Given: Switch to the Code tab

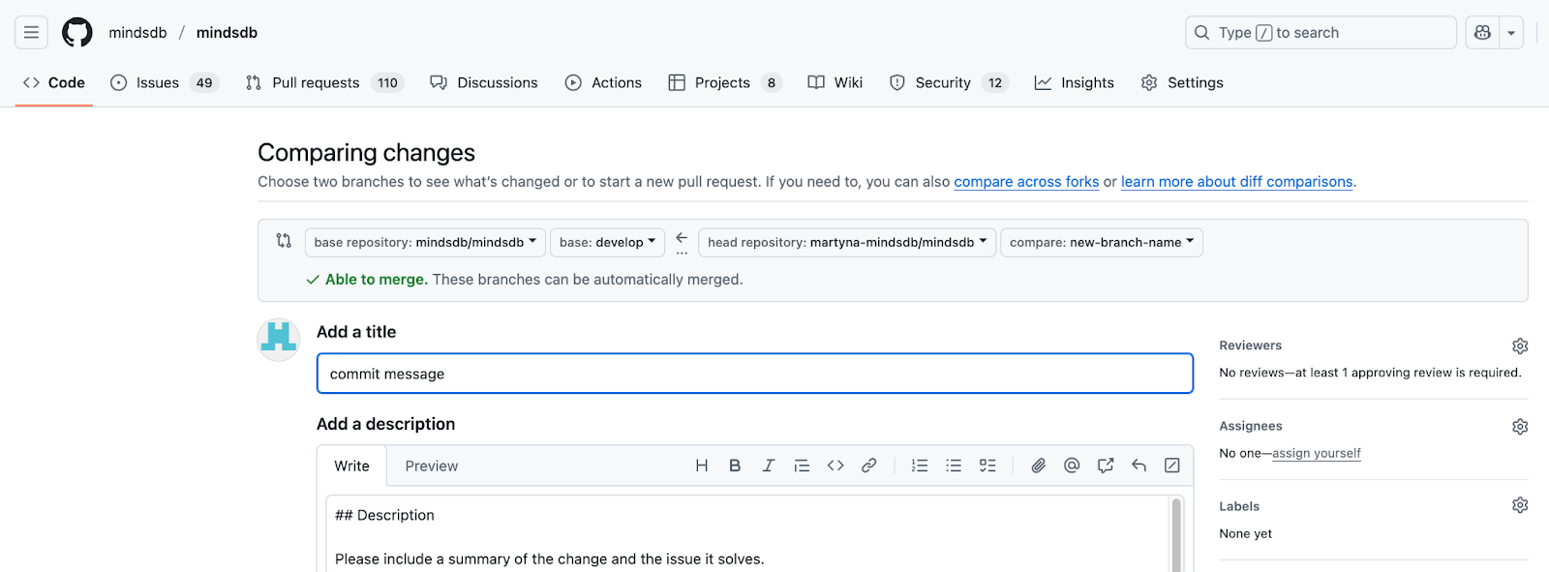Looking at the screenshot, I should 54,82.
